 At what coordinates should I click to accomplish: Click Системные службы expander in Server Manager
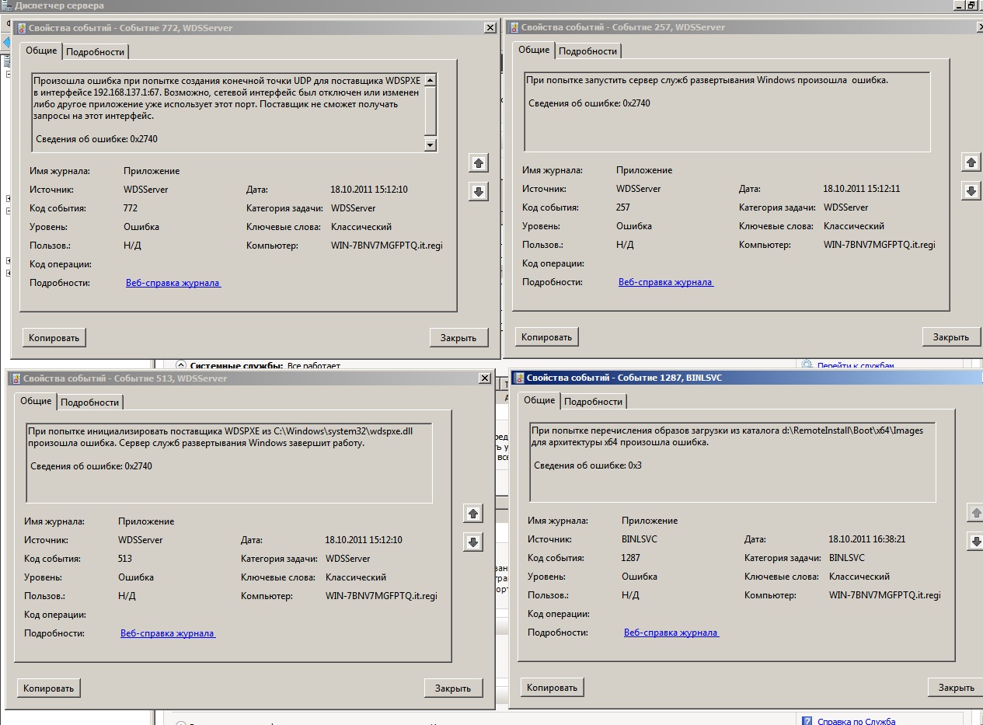pos(181,365)
